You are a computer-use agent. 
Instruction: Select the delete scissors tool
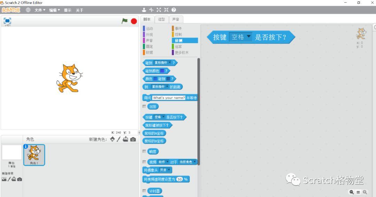[151, 10]
